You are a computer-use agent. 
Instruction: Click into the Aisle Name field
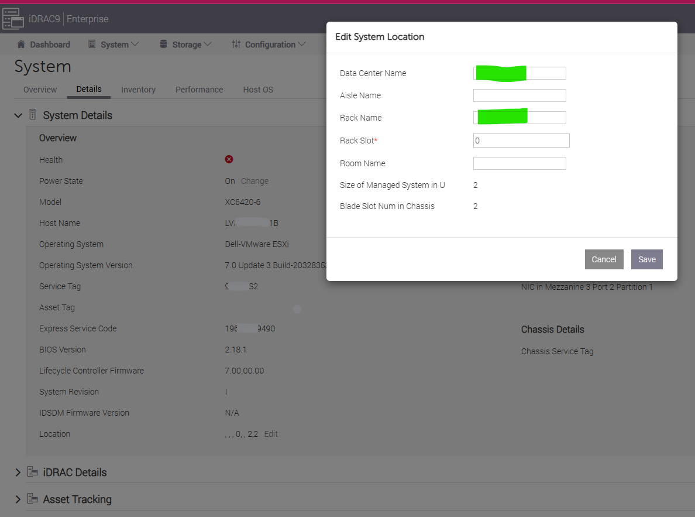click(x=519, y=95)
